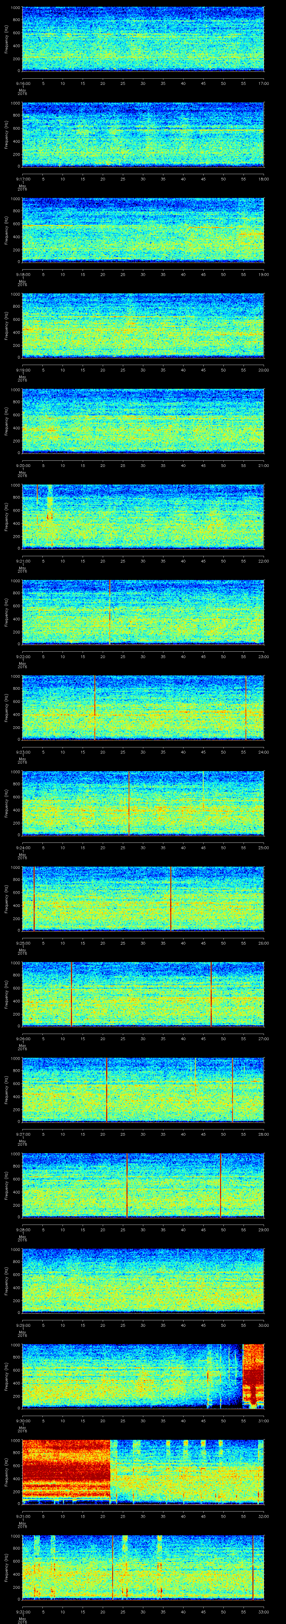The image size is (286, 1624).
Task: Click the "9:26:00" time axis label
Action: [23, 1038]
